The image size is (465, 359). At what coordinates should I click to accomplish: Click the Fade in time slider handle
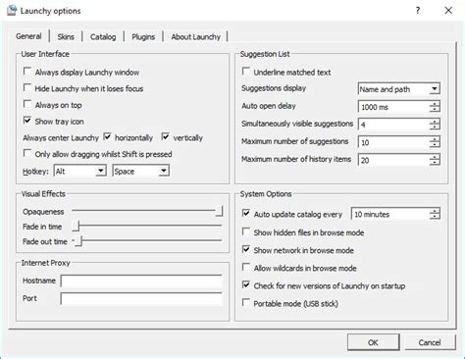[x=77, y=226]
